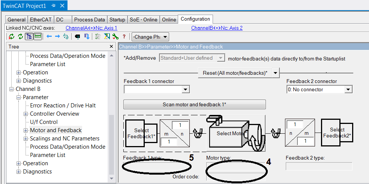Click the Select Feedback2* block

[x=337, y=133]
